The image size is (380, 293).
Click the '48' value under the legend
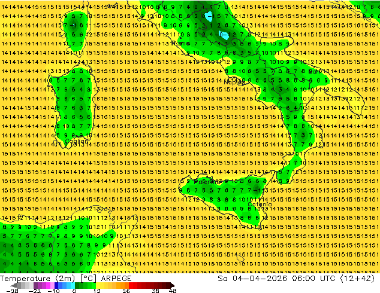pos(173,291)
